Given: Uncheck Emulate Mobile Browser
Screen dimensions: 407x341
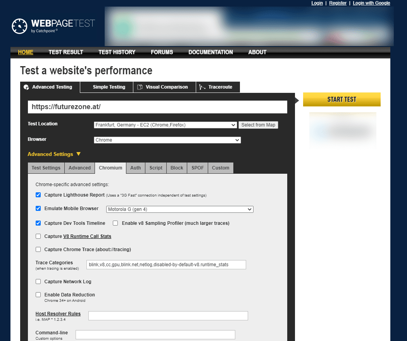Looking at the screenshot, I should pos(38,208).
